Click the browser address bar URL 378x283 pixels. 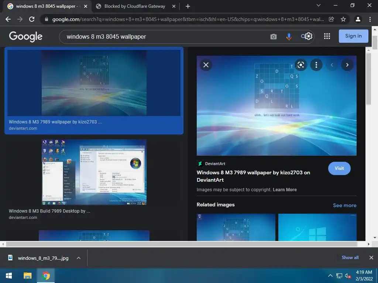click(x=188, y=19)
